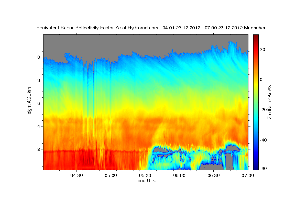Click the 'Ze dBmm^6/m^3' colorbar label

pyautogui.click(x=269, y=102)
